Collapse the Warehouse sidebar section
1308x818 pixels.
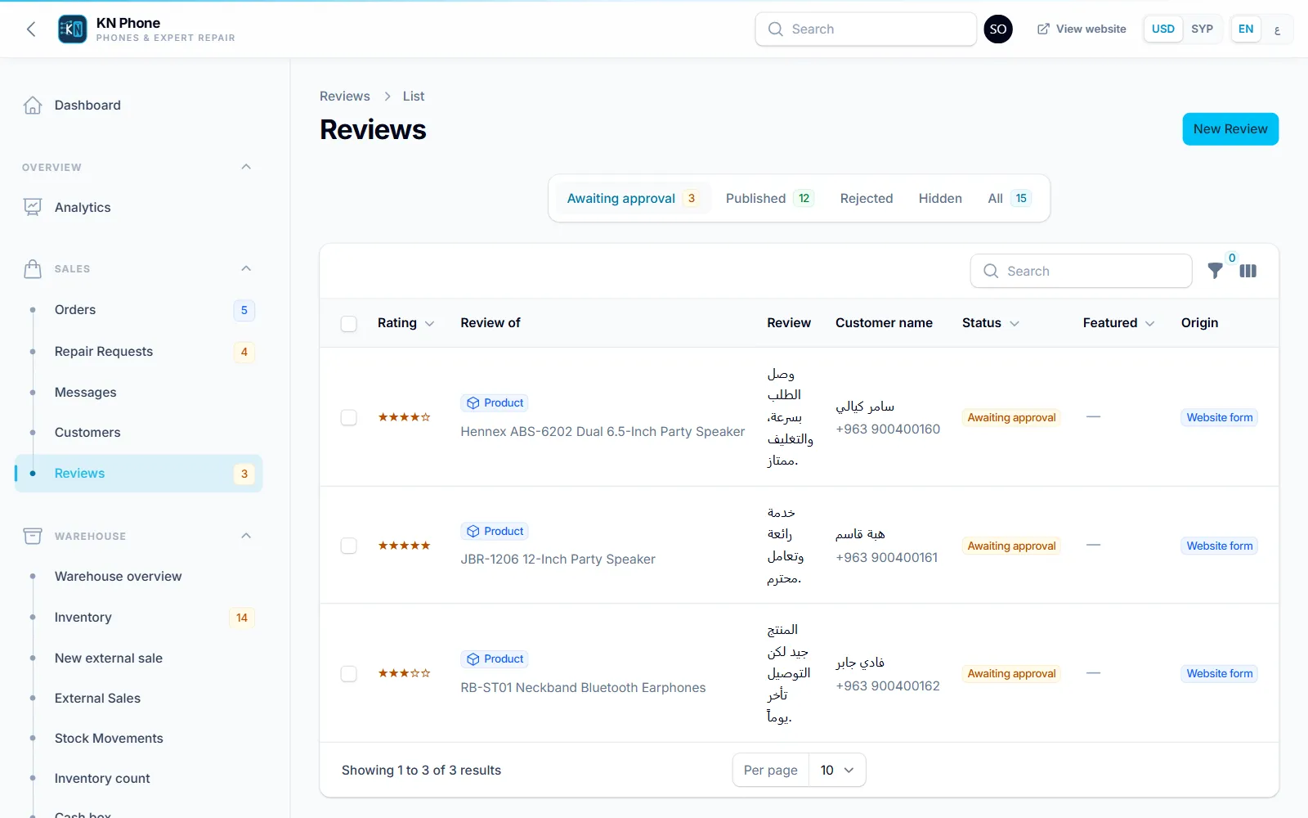(x=246, y=536)
